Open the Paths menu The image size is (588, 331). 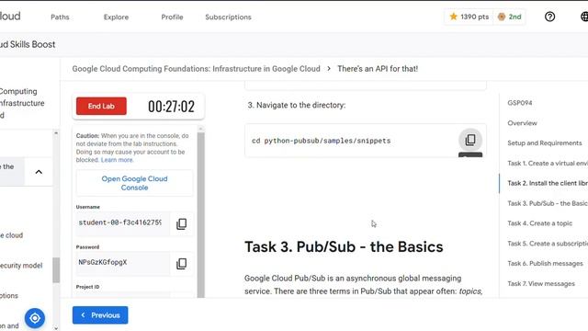60,17
